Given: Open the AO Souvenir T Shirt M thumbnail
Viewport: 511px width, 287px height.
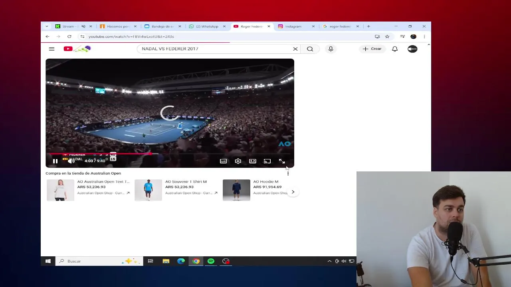Looking at the screenshot, I should coord(148,190).
